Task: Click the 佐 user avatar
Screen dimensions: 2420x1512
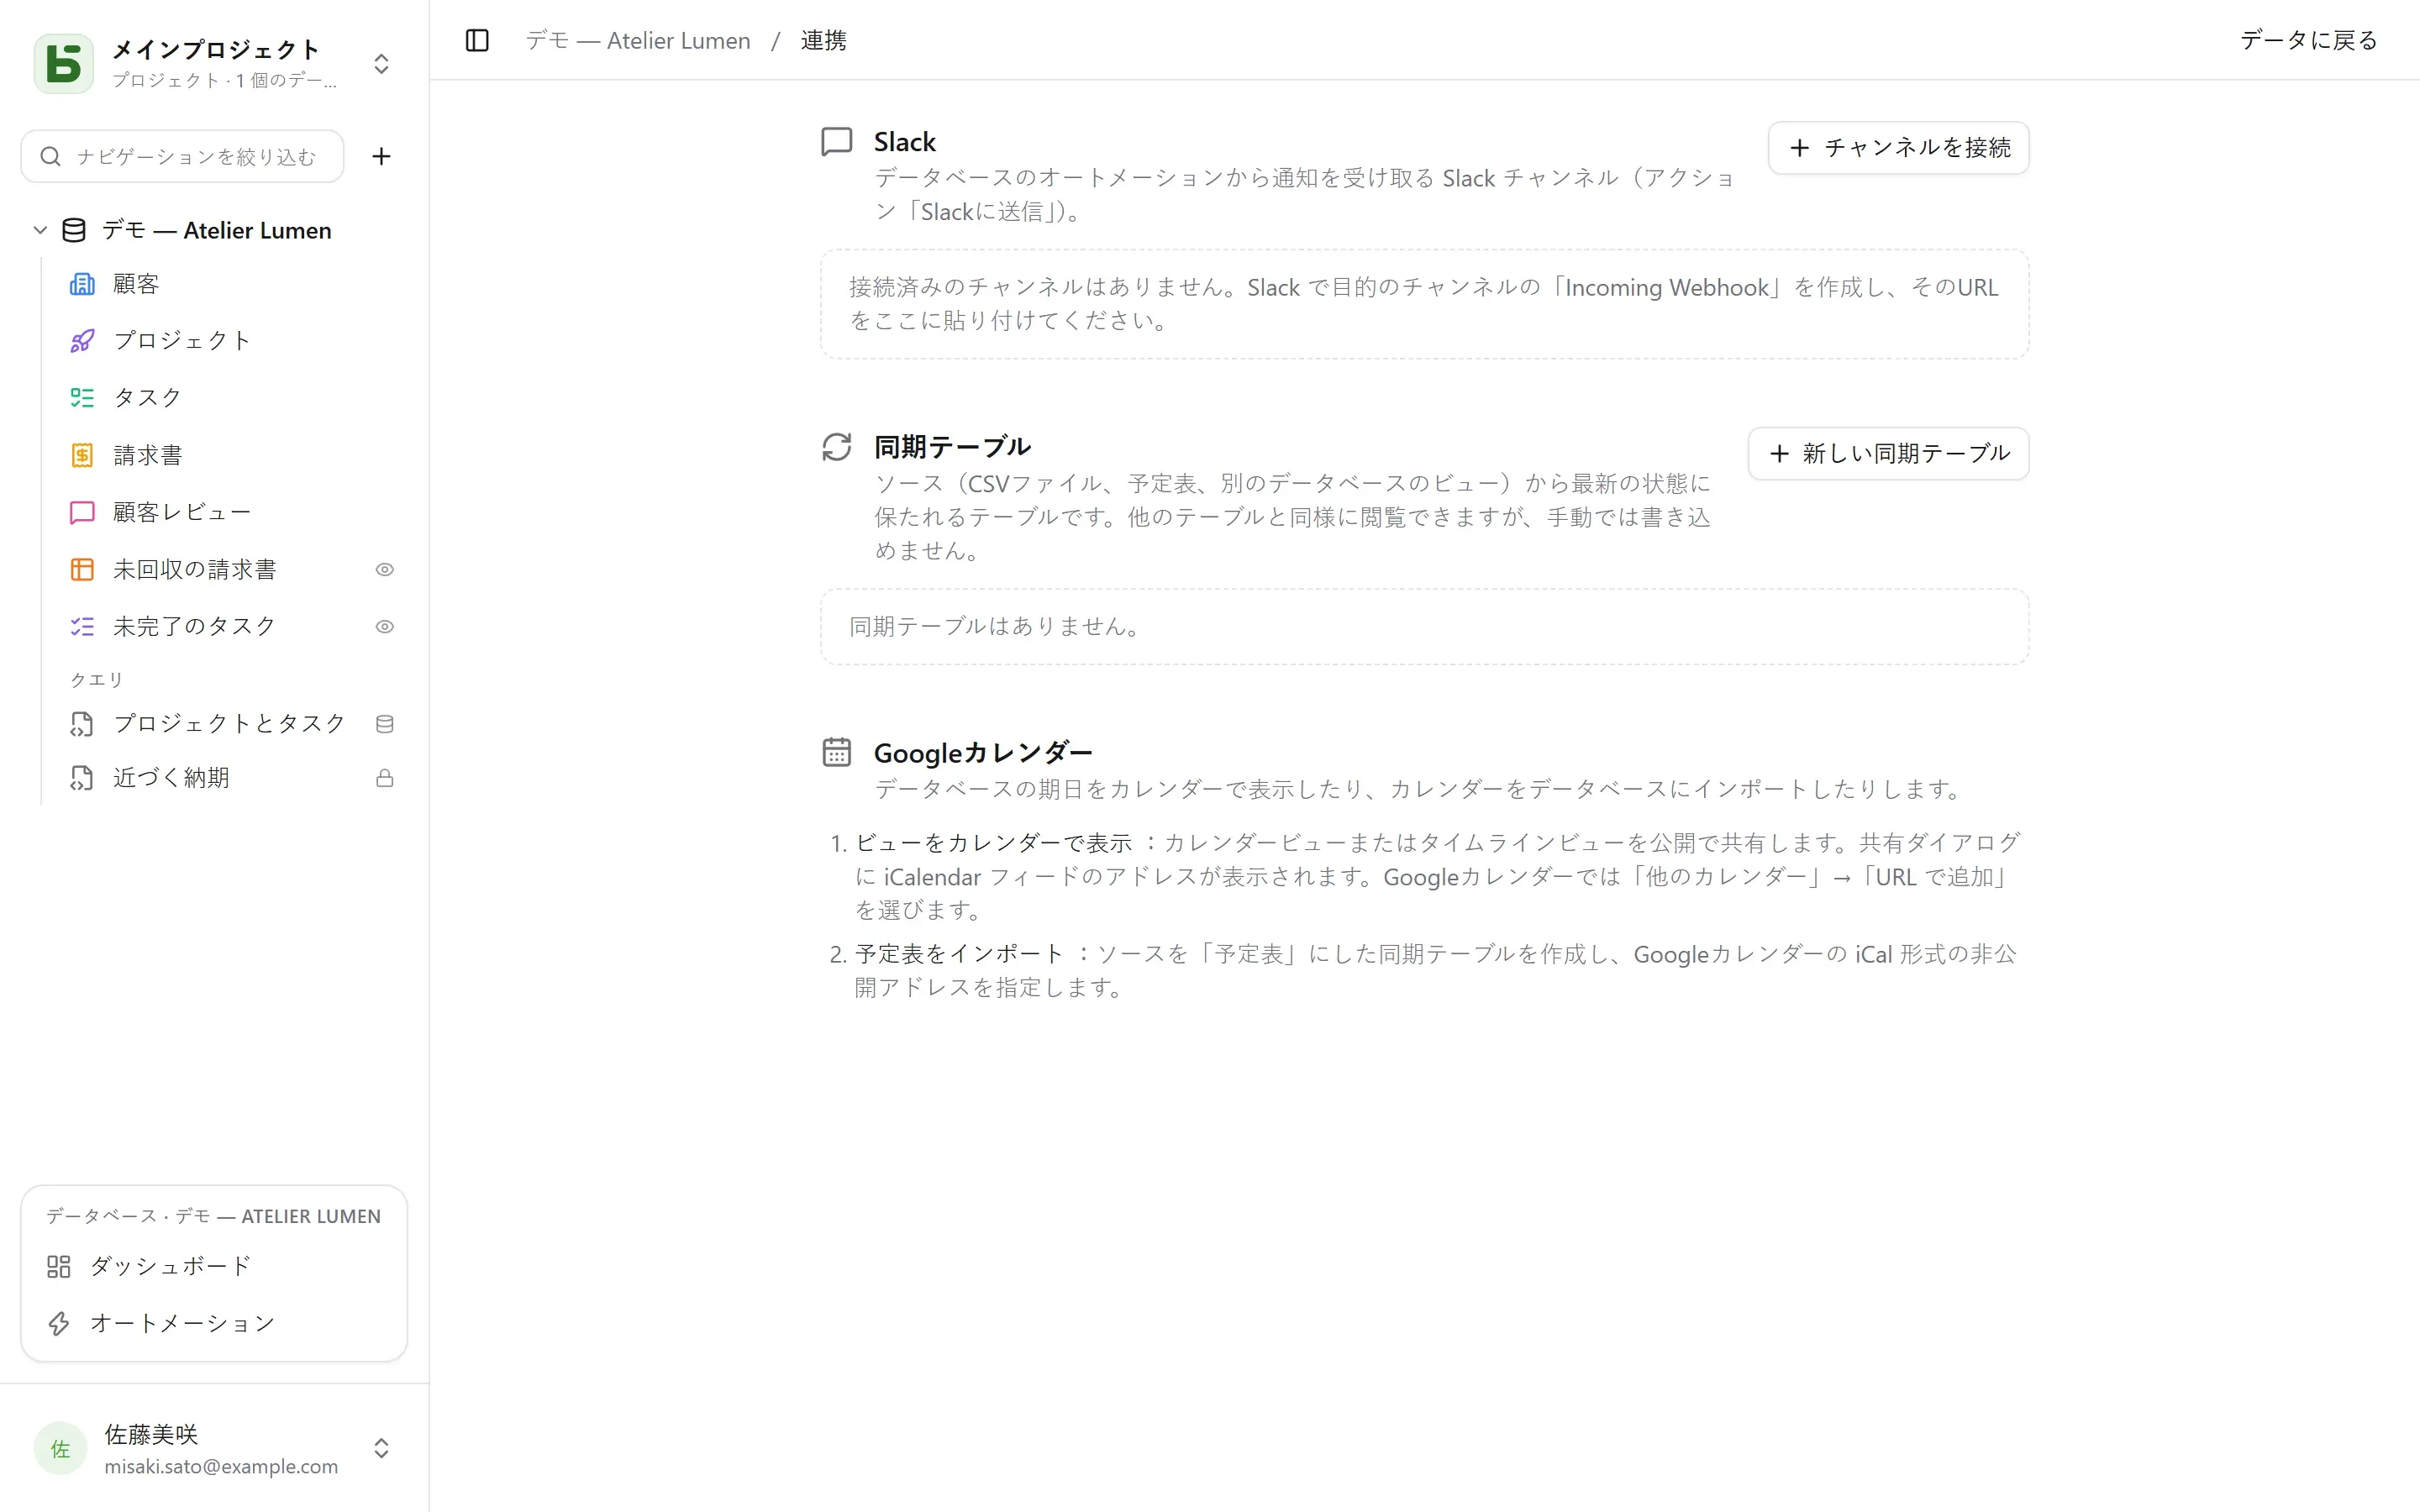Action: (60, 1448)
